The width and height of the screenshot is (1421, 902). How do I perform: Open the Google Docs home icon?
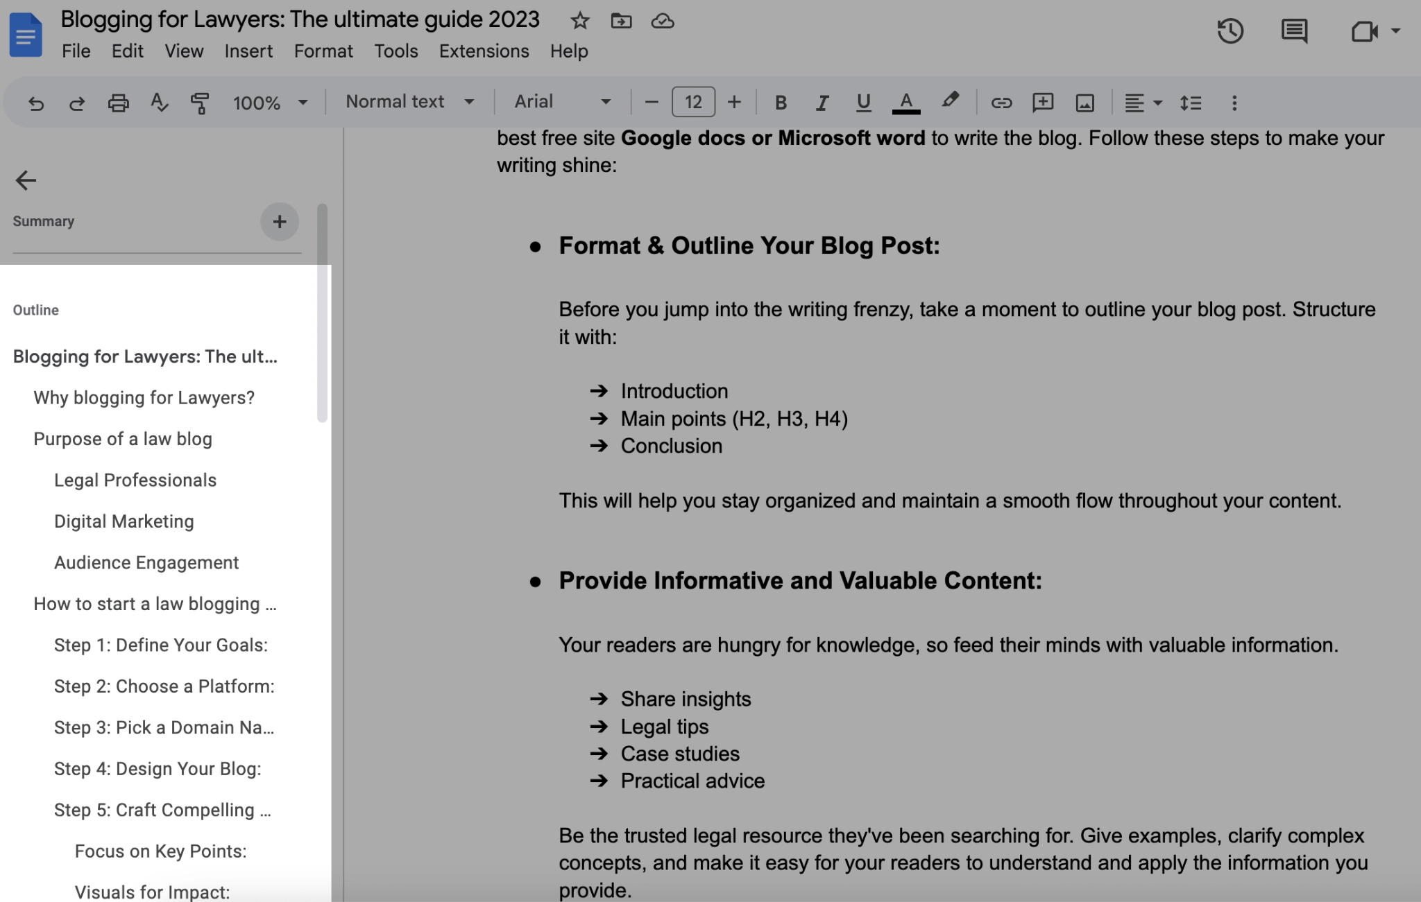(x=26, y=35)
